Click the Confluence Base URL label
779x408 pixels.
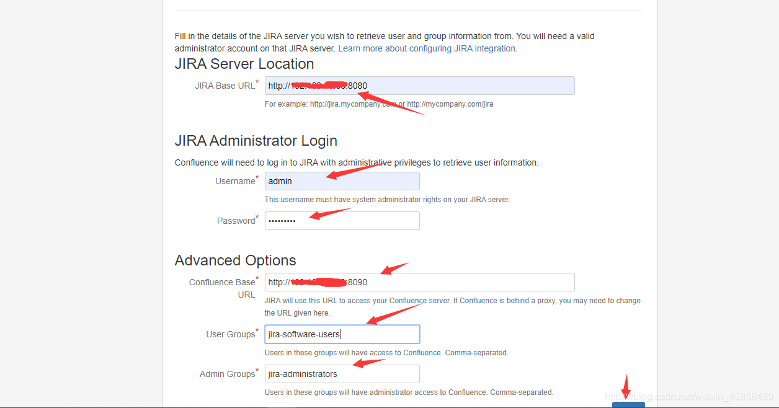[222, 288]
